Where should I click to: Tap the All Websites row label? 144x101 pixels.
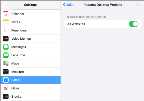[x=76, y=24]
